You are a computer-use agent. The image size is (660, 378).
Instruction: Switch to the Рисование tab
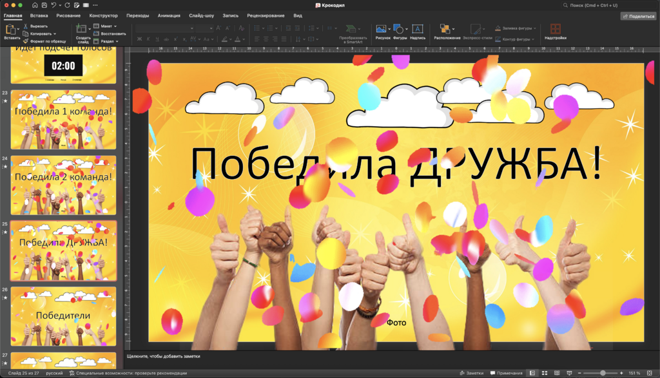68,15
